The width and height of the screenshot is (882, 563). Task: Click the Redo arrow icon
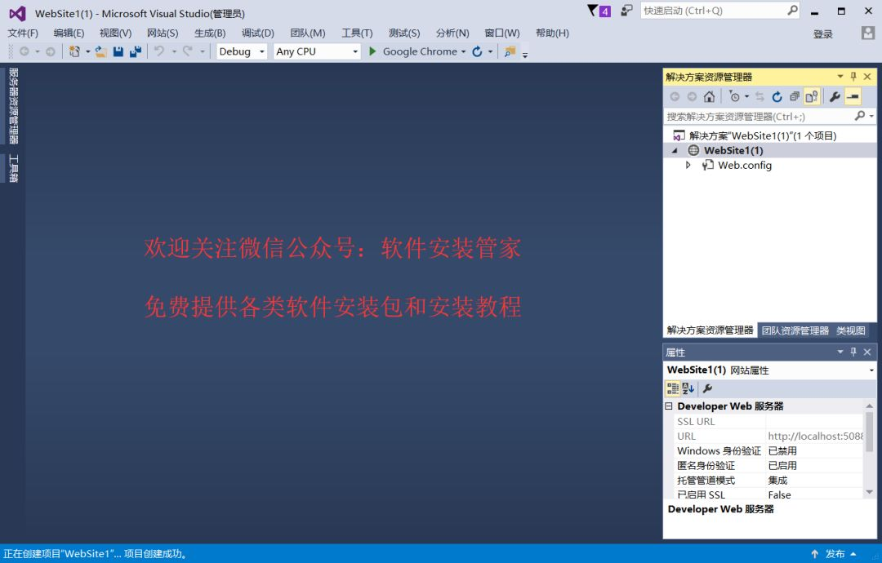click(x=188, y=51)
